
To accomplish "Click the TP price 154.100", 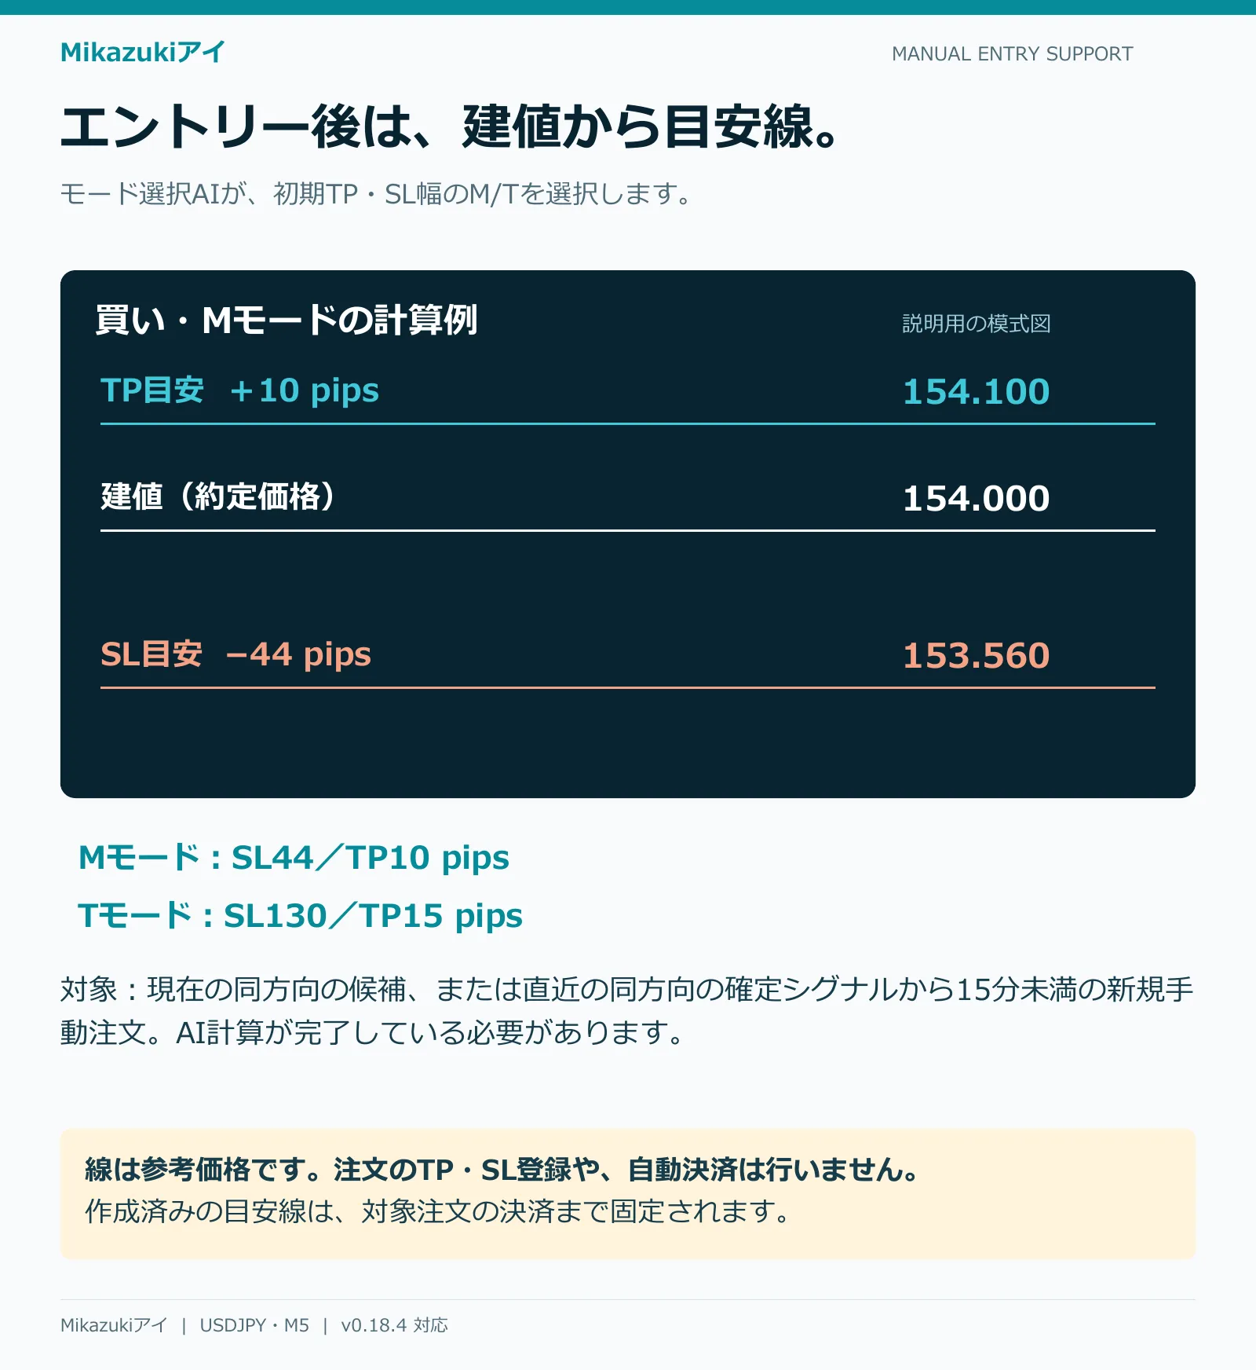I will 977,392.
